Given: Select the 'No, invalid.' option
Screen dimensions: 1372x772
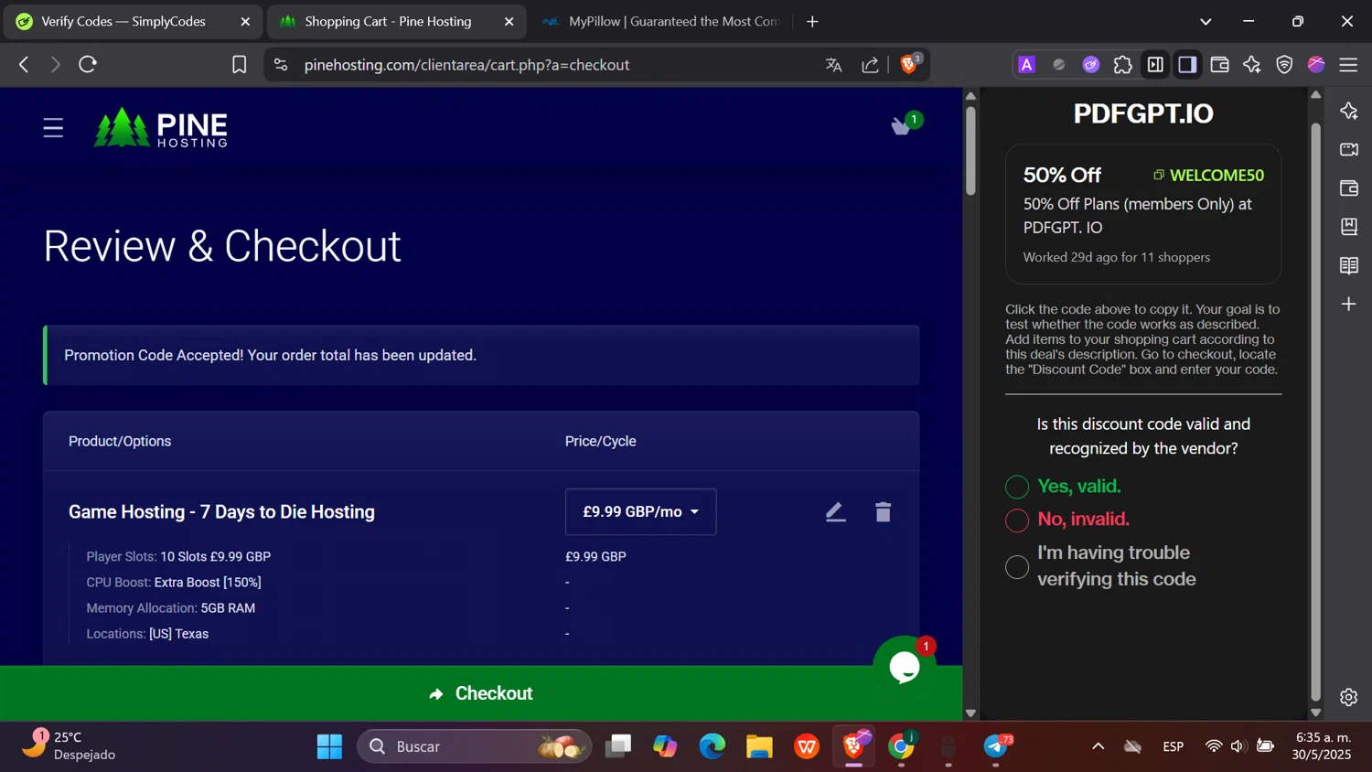Looking at the screenshot, I should [1017, 520].
